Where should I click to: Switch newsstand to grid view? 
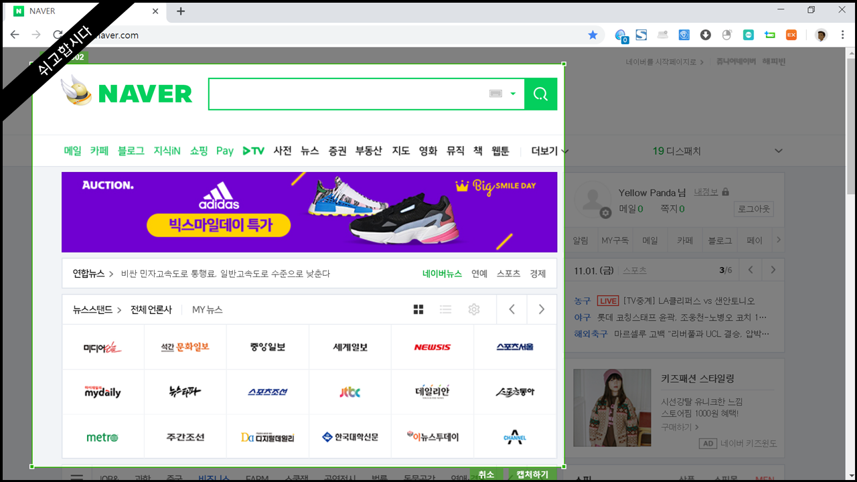tap(418, 309)
